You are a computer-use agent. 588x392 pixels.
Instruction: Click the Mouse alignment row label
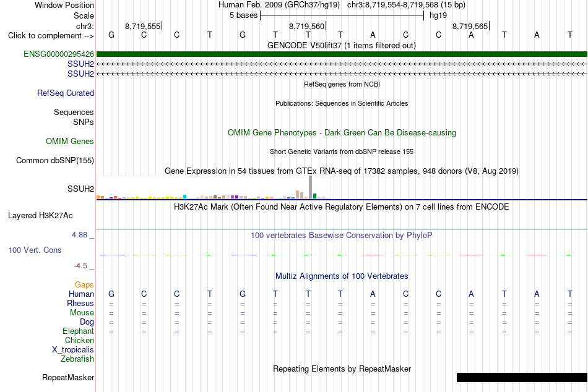pyautogui.click(x=82, y=313)
